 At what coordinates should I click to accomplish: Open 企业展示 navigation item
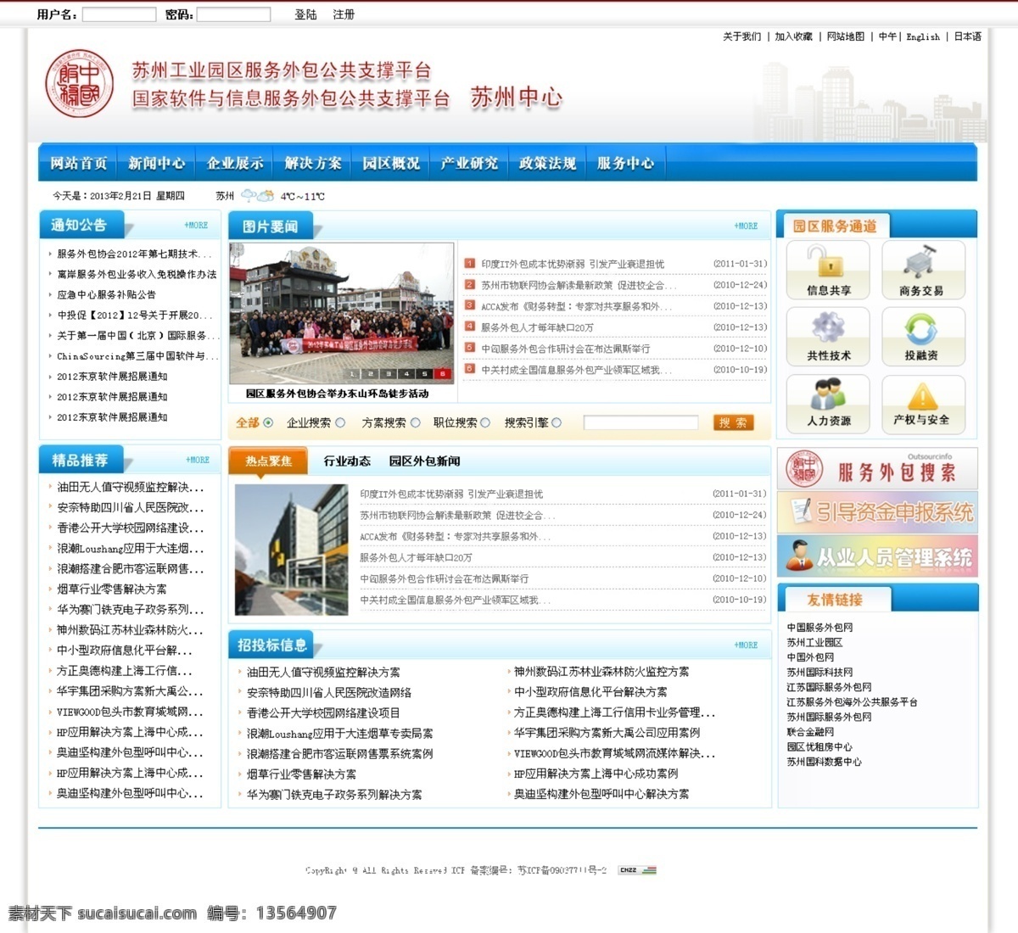pyautogui.click(x=235, y=163)
